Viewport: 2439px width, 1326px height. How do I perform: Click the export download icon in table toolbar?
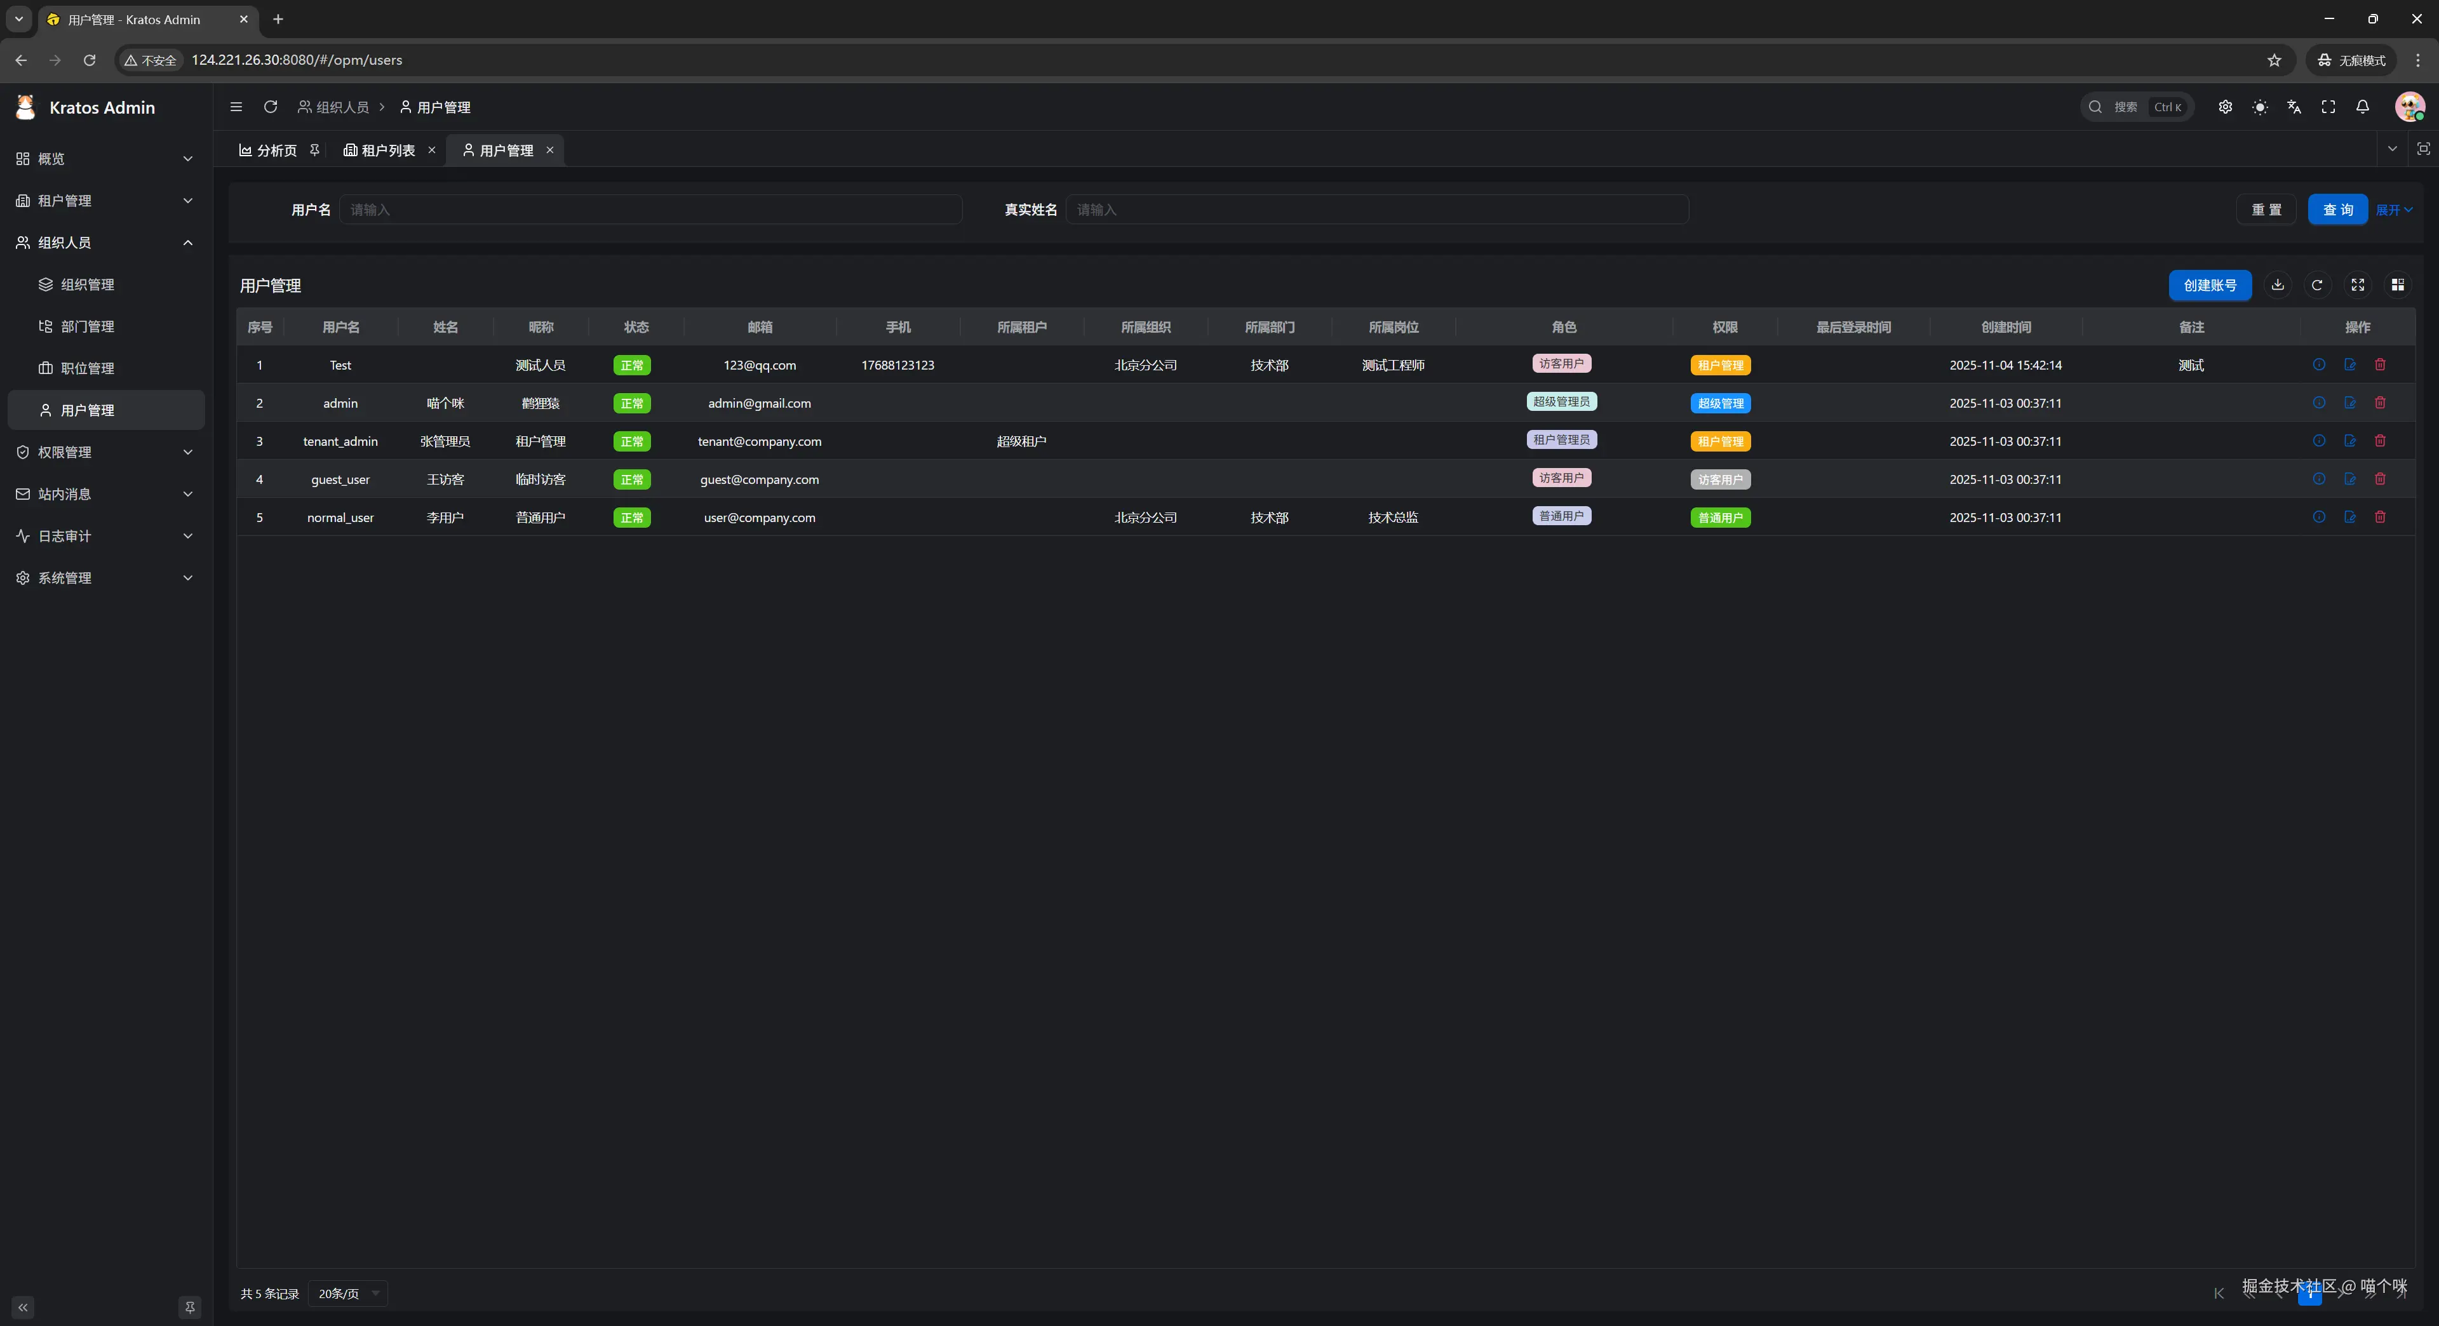tap(2277, 285)
